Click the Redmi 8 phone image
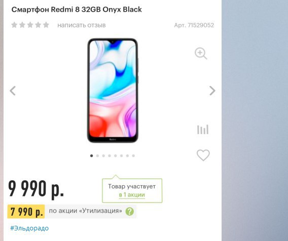Viewport: 288px width, 241px height. click(113, 91)
